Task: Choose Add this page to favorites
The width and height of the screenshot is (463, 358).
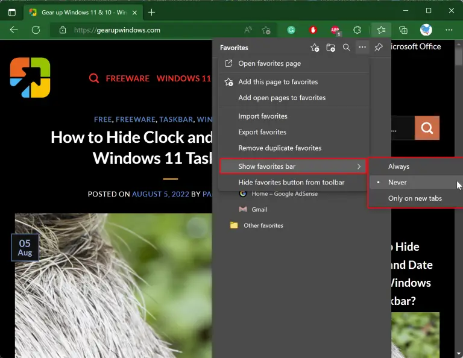Action: 294,82
